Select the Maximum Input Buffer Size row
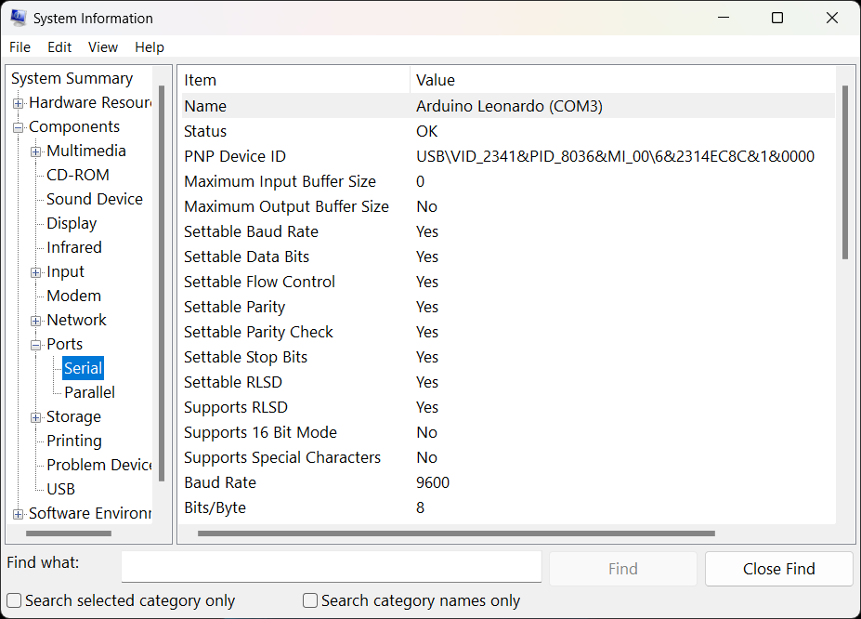The width and height of the screenshot is (861, 619). click(x=508, y=181)
